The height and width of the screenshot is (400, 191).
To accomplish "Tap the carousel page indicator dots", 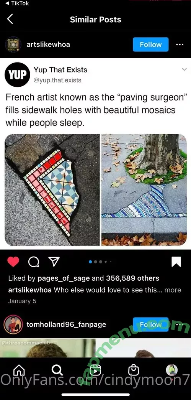I will [x=100, y=262].
